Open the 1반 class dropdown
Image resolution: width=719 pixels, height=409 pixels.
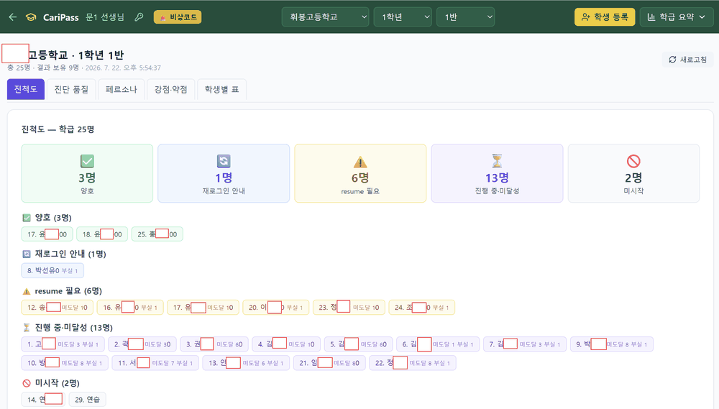click(465, 17)
